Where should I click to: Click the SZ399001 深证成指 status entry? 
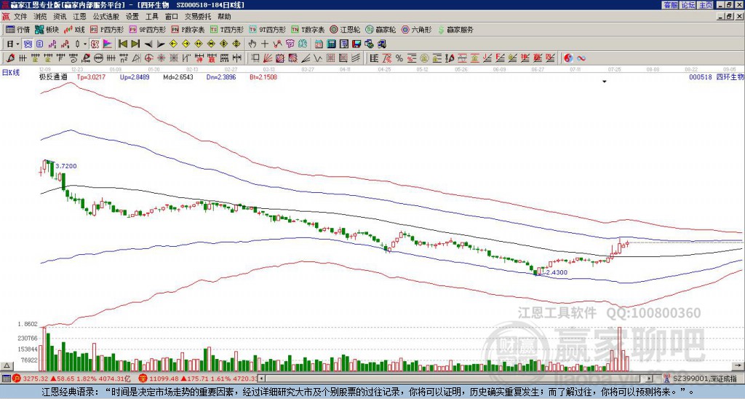706,379
